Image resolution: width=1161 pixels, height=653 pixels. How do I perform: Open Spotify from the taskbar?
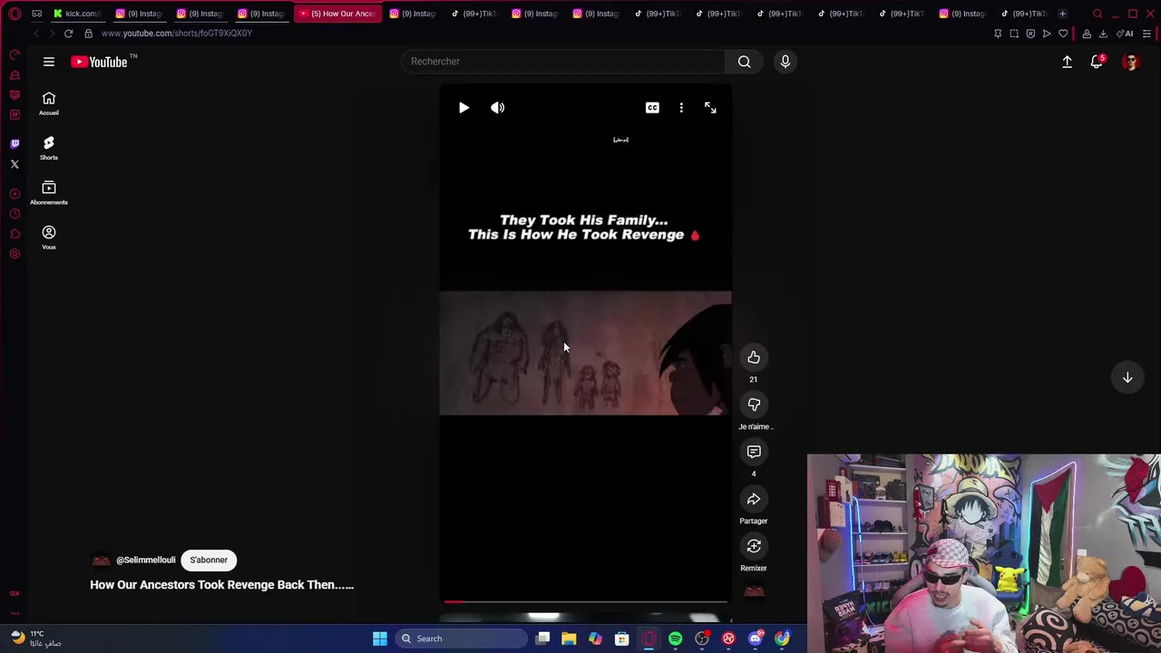(675, 638)
